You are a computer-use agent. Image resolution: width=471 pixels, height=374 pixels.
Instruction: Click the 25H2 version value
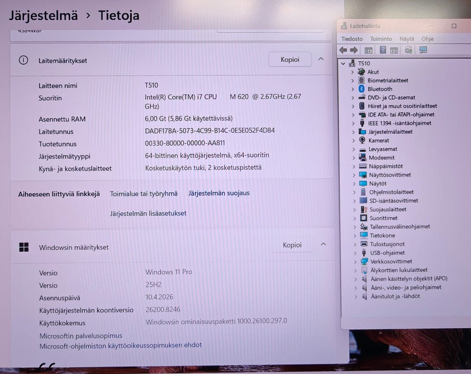[154, 285]
